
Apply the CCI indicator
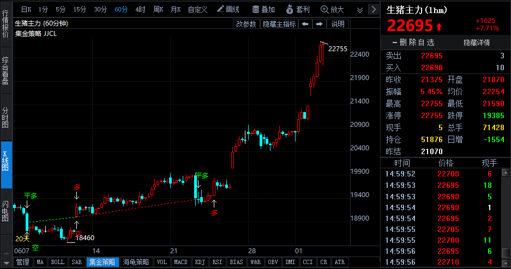coord(308,262)
